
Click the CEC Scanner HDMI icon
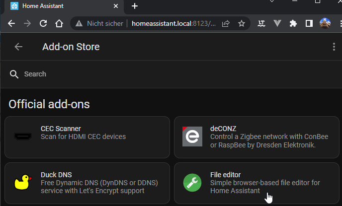[x=23, y=137]
